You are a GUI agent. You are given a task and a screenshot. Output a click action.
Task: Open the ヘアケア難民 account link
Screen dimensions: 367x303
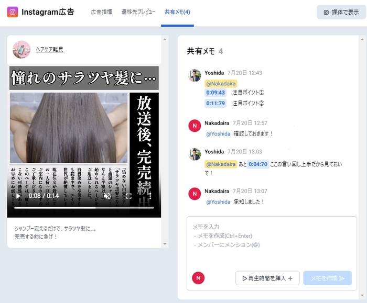coord(50,50)
